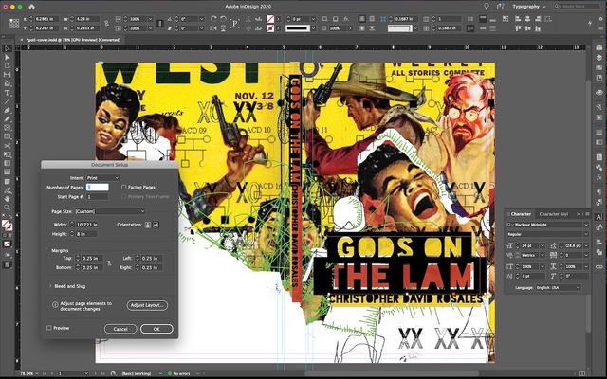The width and height of the screenshot is (607, 379).
Task: Click the Adjust Layout button
Action: (147, 305)
